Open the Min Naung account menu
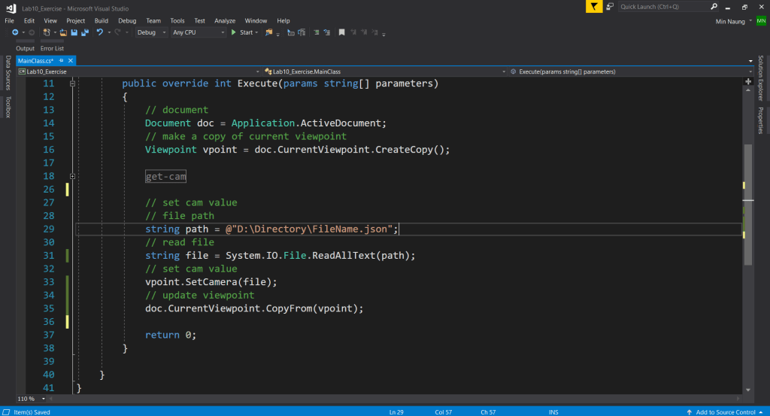 tap(731, 21)
